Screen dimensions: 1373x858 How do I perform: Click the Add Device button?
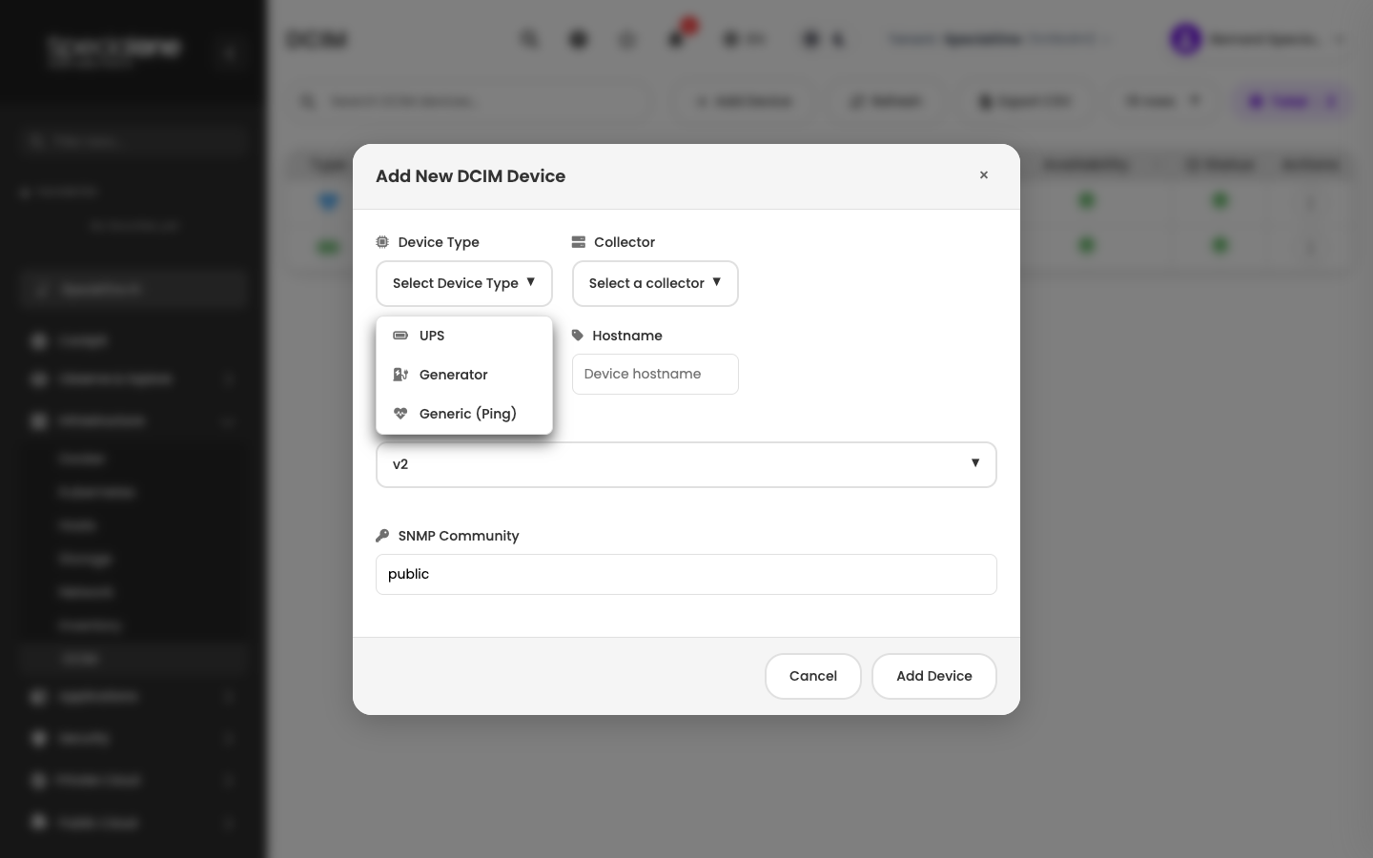click(x=934, y=676)
